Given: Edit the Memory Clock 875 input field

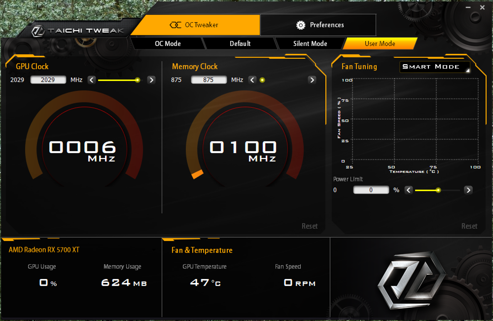Looking at the screenshot, I should 209,80.
